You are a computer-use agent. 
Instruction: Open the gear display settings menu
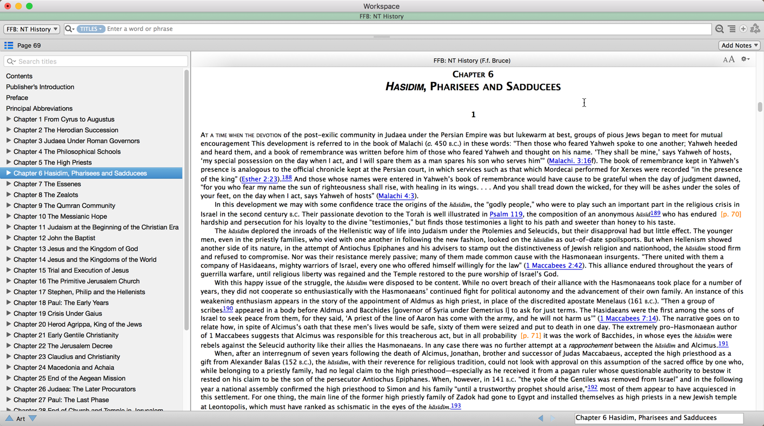745,59
